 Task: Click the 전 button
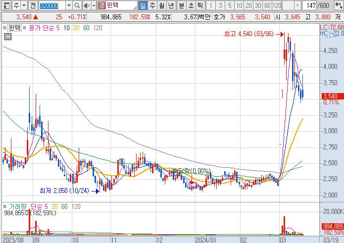pos(33,5)
